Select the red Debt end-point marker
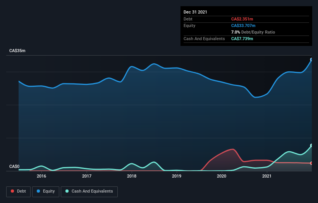Screen dimensions: 318x203 pos(311,163)
